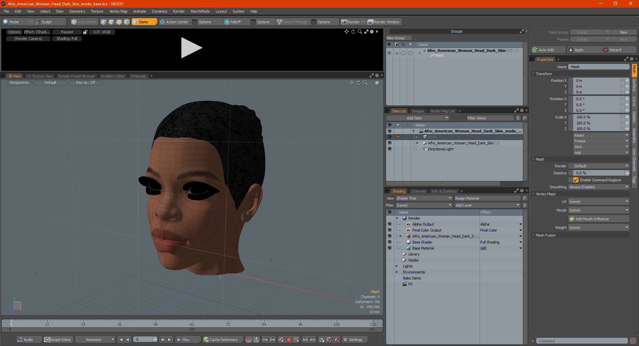Toggle visibility of Directional Light item
The height and width of the screenshot is (346, 639).
(389, 149)
